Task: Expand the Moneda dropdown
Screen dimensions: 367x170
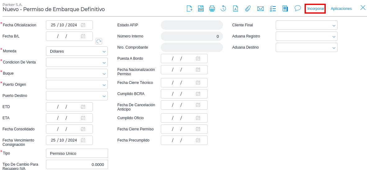Action: tap(104, 51)
